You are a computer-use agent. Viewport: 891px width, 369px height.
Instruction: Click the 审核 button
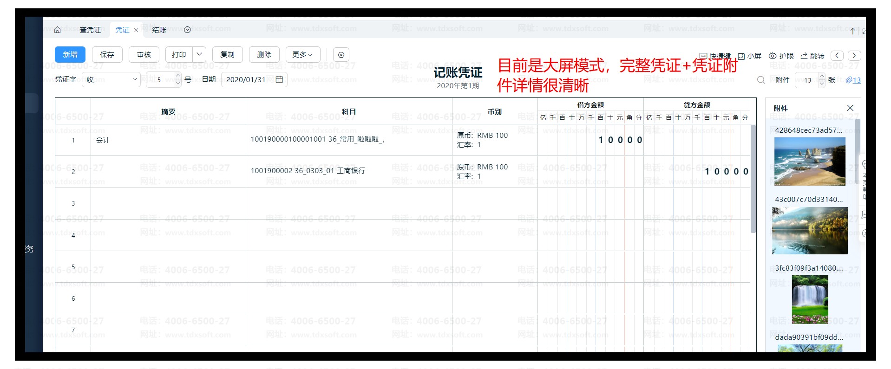[x=144, y=55]
